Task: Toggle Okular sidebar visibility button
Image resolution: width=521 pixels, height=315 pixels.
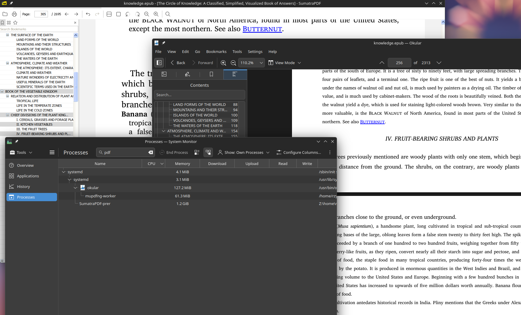Action: pyautogui.click(x=159, y=63)
